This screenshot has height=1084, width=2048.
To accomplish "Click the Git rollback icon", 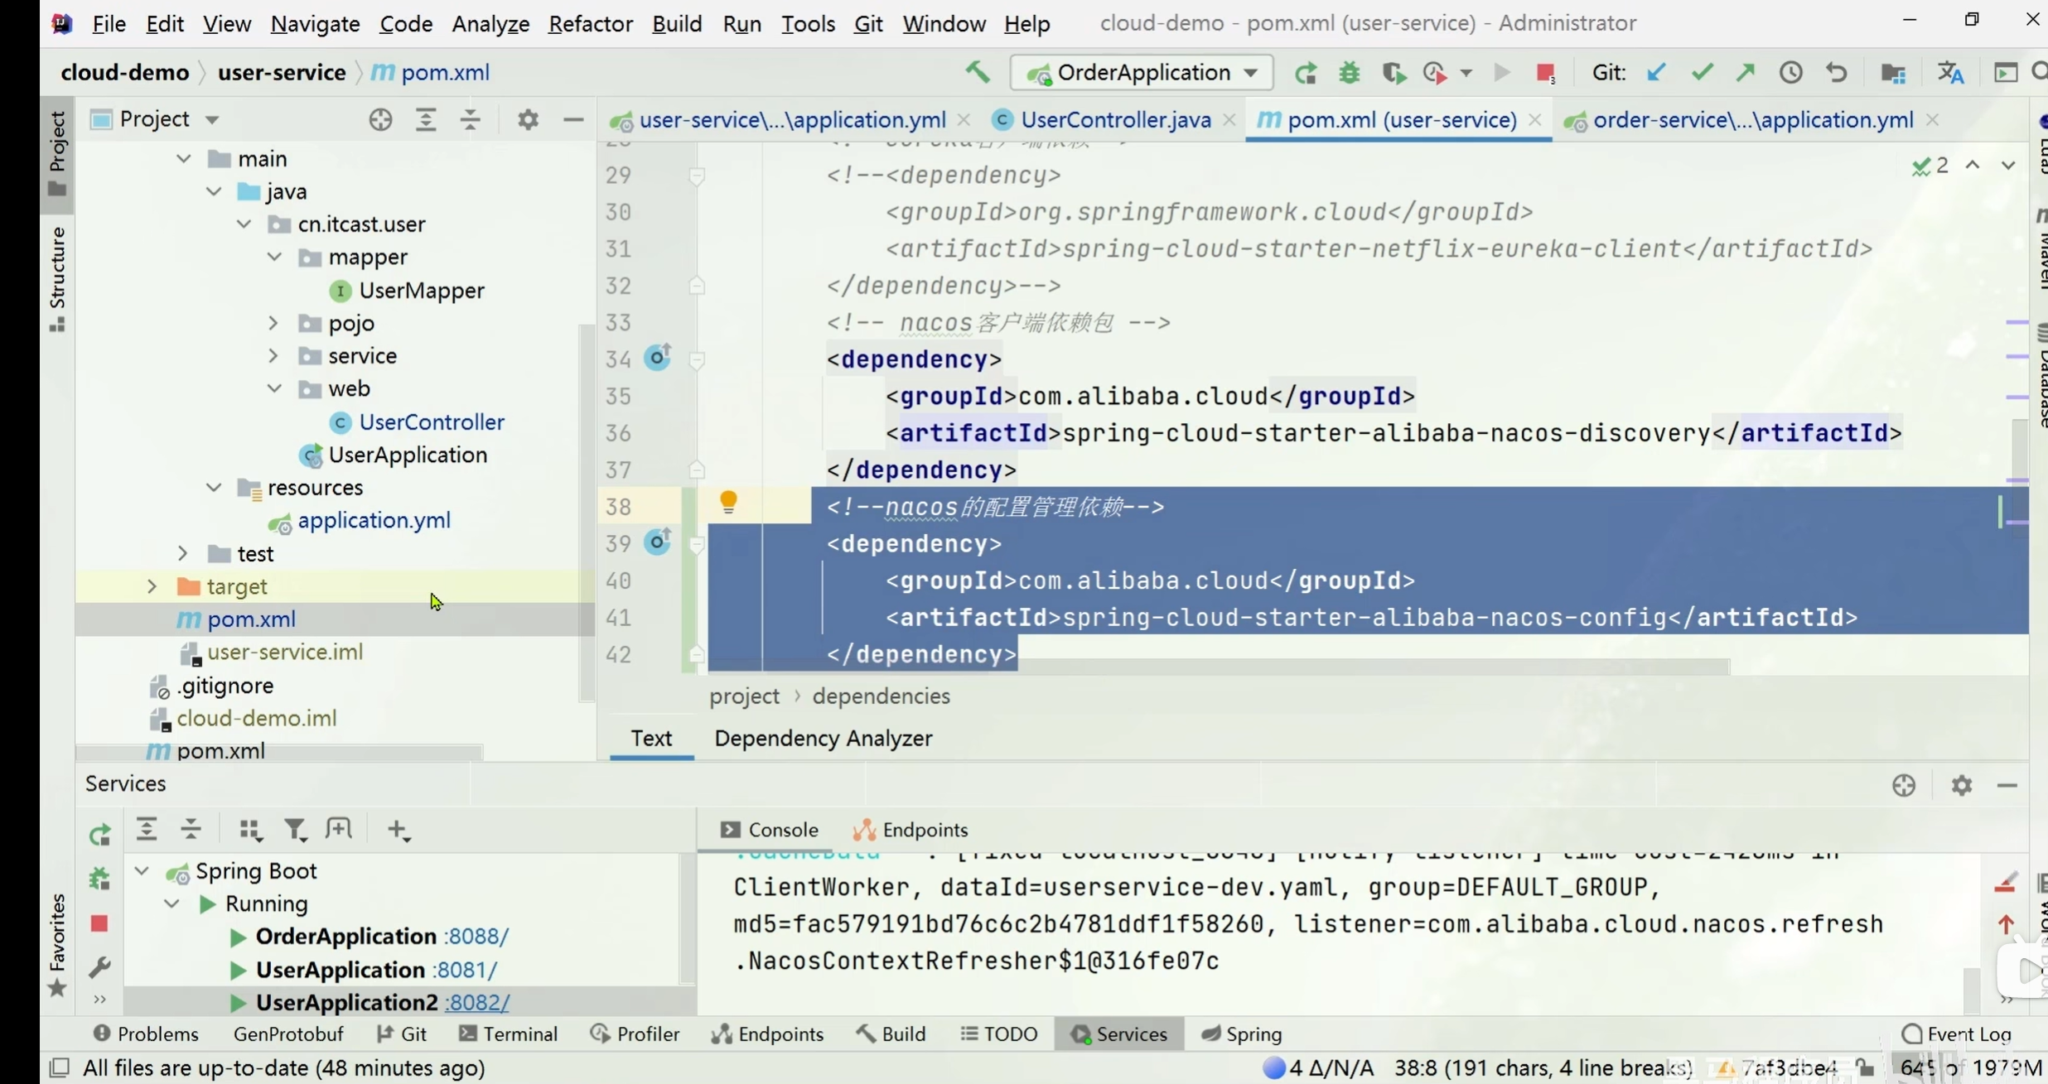I will click(1836, 73).
